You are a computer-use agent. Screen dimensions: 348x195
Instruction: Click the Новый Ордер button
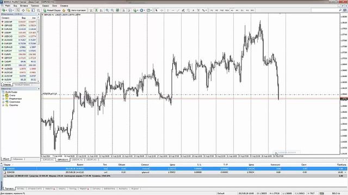tap(52, 10)
